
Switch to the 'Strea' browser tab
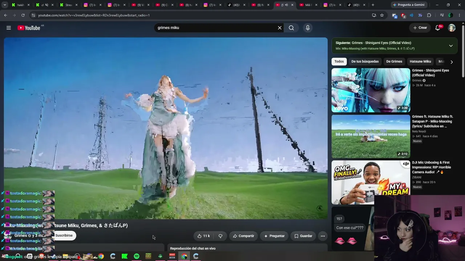68,5
